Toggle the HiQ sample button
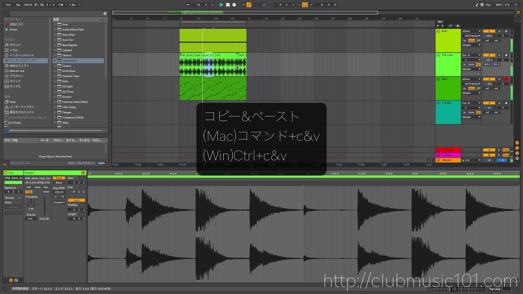523x294 pixels. pos(29,192)
